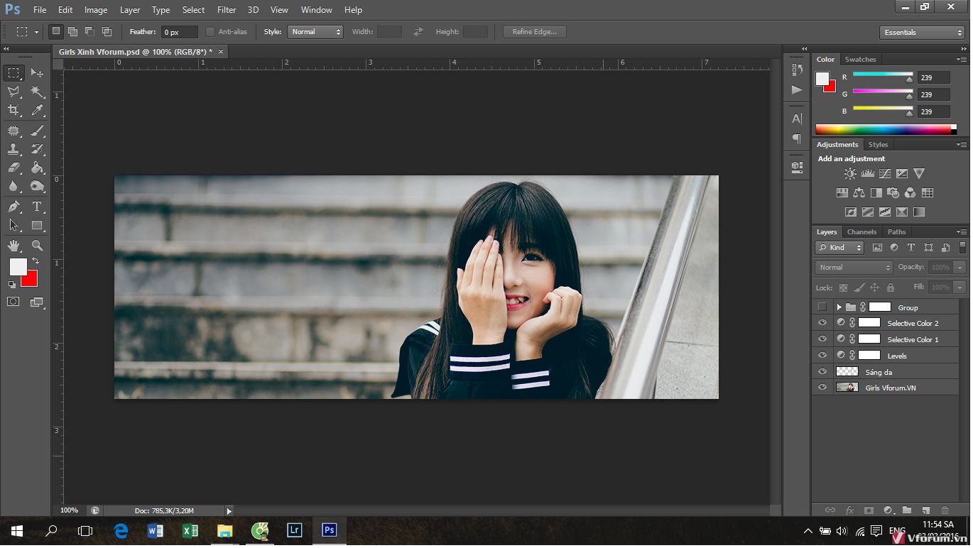Click the Refine Edge button
Screen dimensions: 973x548
point(535,32)
